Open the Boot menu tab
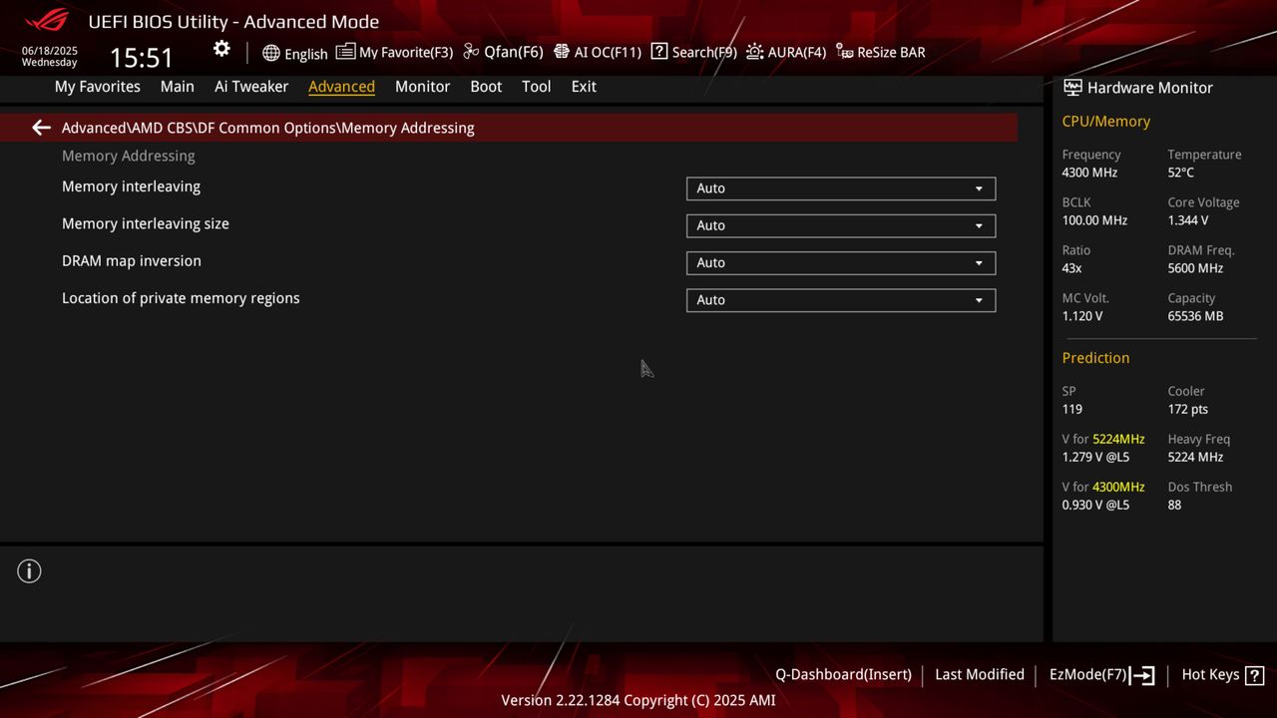 [x=486, y=87]
